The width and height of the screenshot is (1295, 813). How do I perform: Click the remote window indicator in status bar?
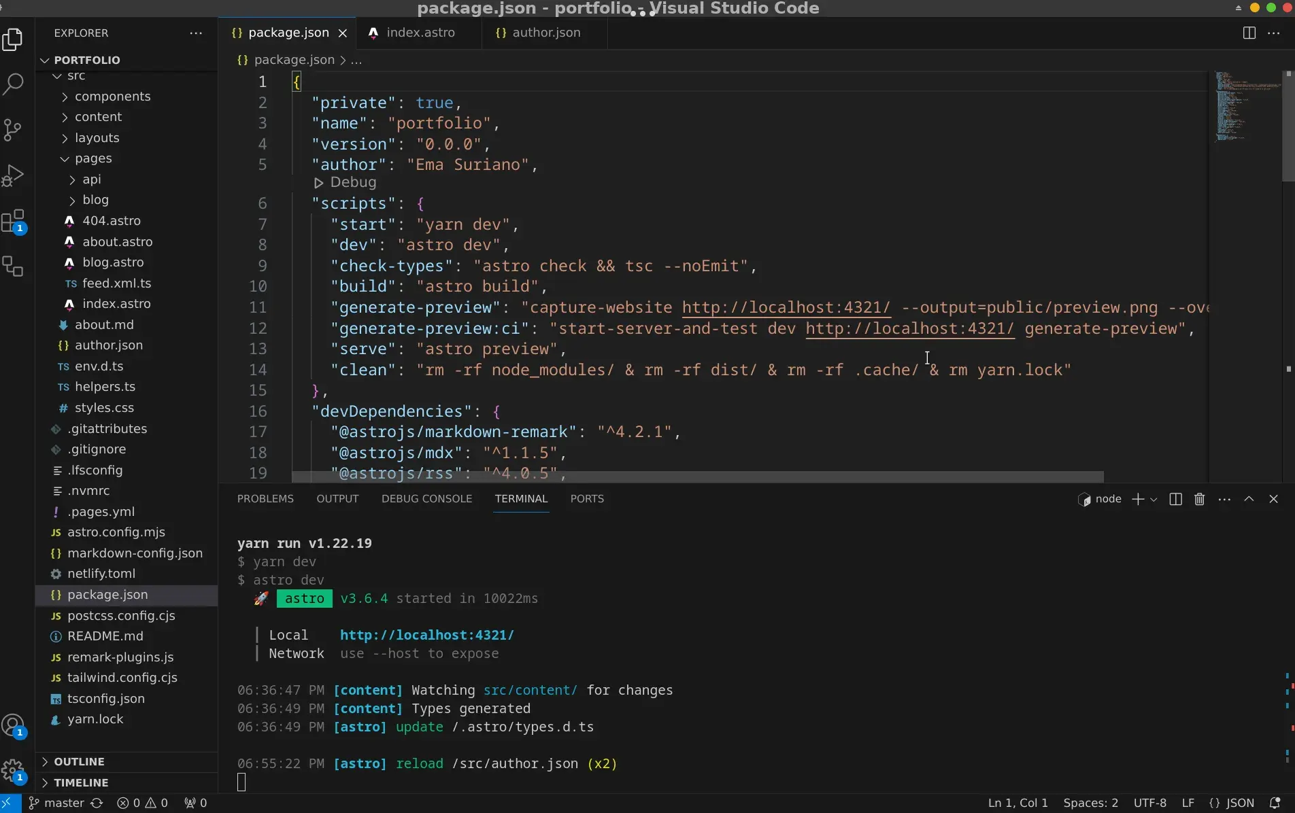10,803
